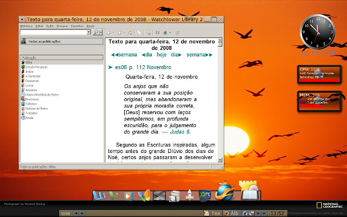Go to next week via semana▶▶ link
The height and width of the screenshot is (217, 347).
tap(200, 55)
